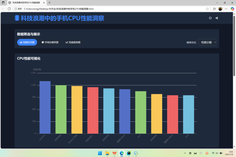236x157 pixels.
Task: Toggle the dark/light theme icon
Action: click(x=210, y=18)
